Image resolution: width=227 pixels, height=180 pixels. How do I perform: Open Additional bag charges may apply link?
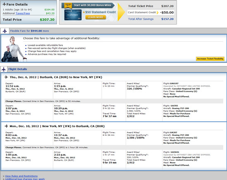click(x=25, y=179)
